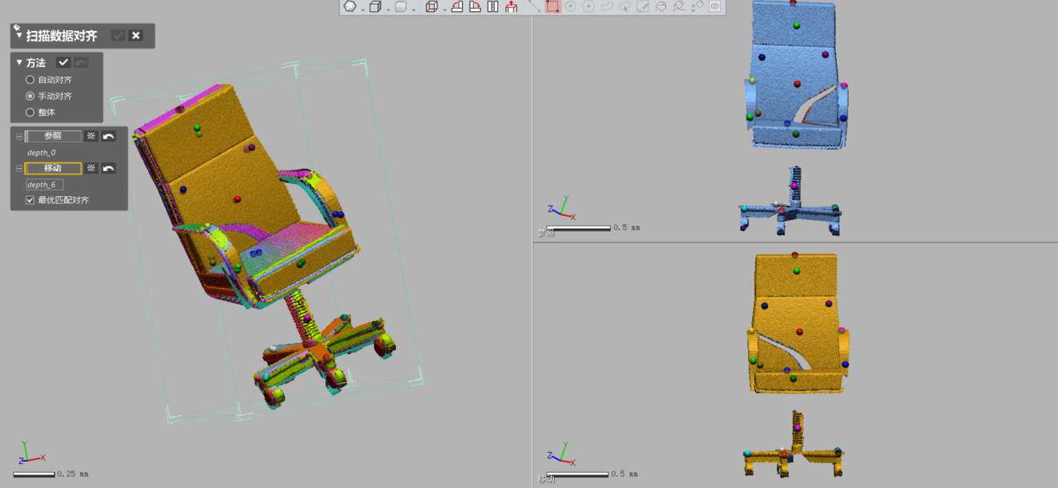Select the circle selection tool
Viewport: 1058px width, 488px height.
[571, 7]
